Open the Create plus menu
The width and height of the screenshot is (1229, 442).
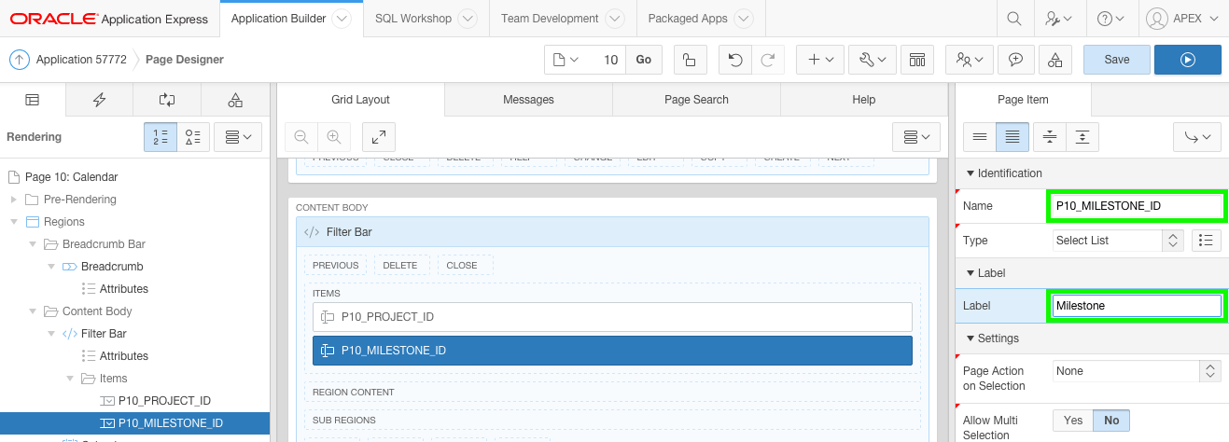tap(820, 60)
